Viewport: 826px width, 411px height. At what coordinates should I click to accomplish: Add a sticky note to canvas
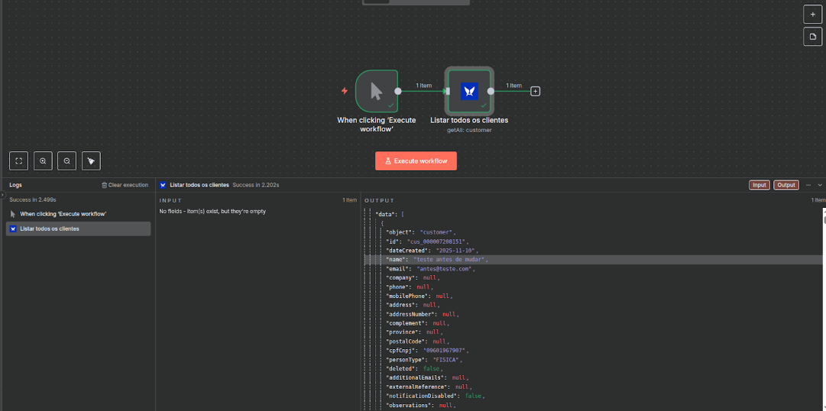pos(813,37)
